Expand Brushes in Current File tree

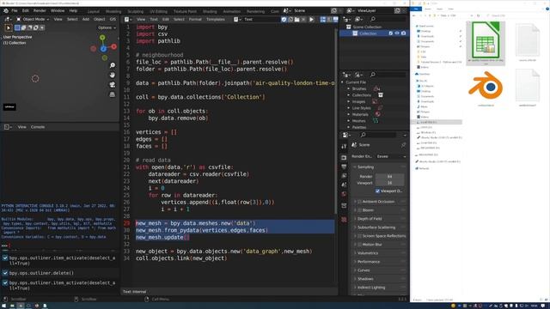pyautogui.click(x=348, y=89)
